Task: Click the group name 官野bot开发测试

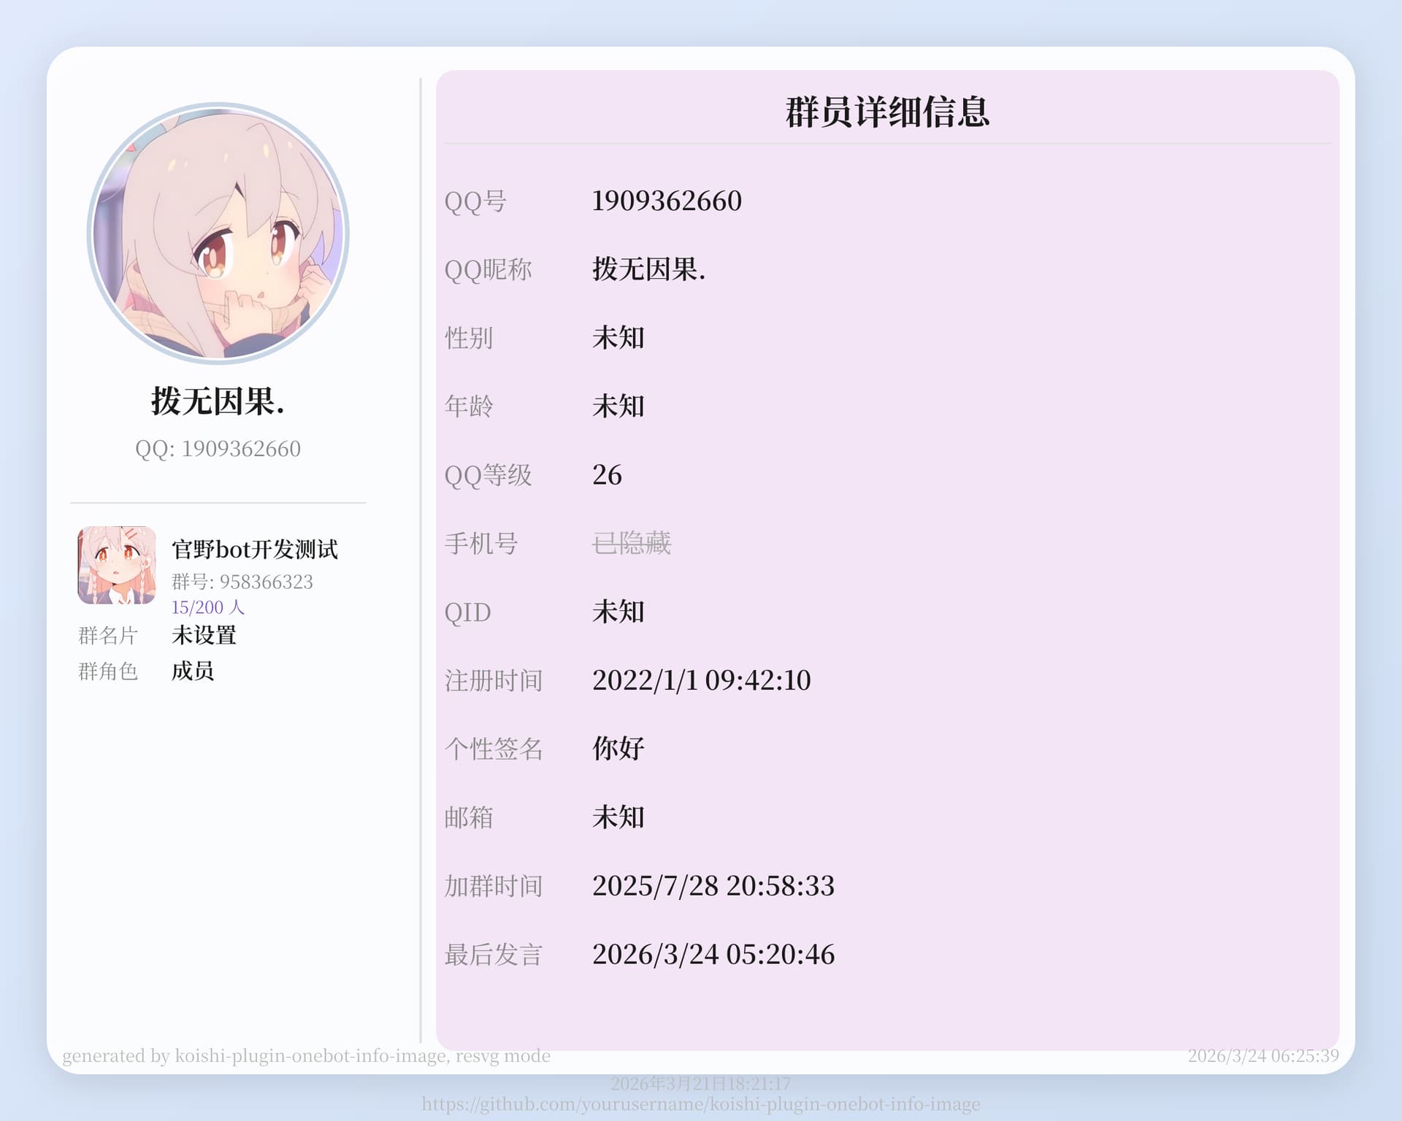Action: tap(254, 549)
